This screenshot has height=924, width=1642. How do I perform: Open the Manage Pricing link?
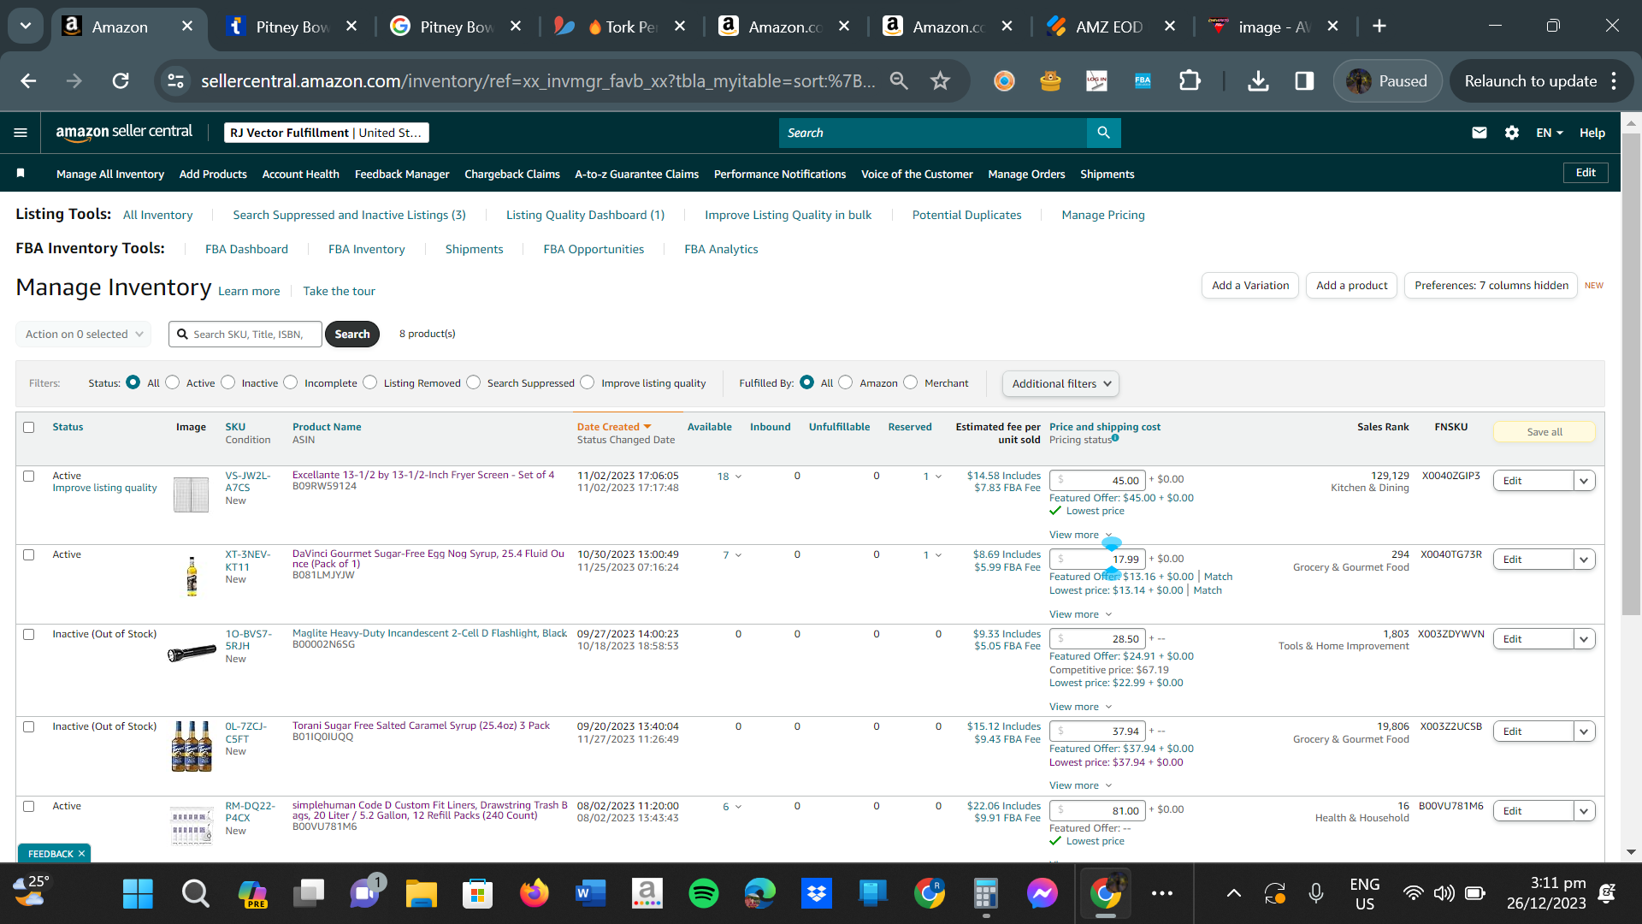click(x=1103, y=215)
